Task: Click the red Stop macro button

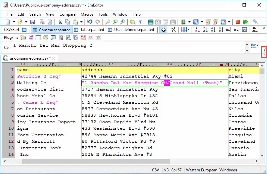Action: click(238, 22)
